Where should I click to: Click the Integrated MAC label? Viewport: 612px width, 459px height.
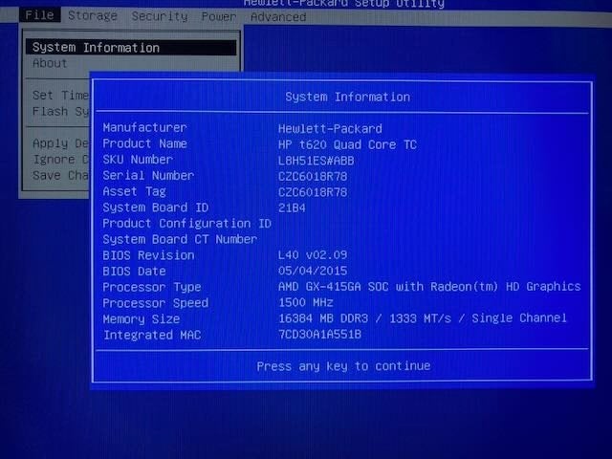pyautogui.click(x=152, y=336)
